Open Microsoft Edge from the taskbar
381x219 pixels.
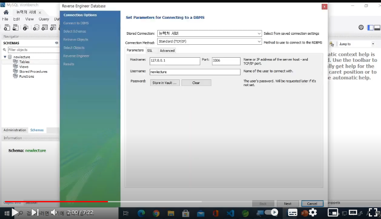tap(141, 213)
